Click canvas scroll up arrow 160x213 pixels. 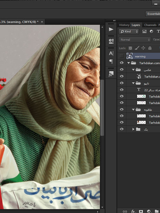102,27
